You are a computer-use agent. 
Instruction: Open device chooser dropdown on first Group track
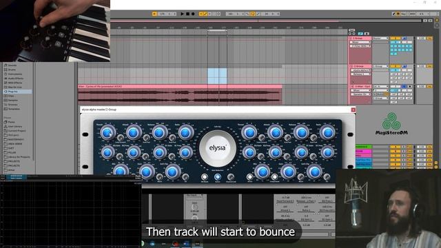360,42
